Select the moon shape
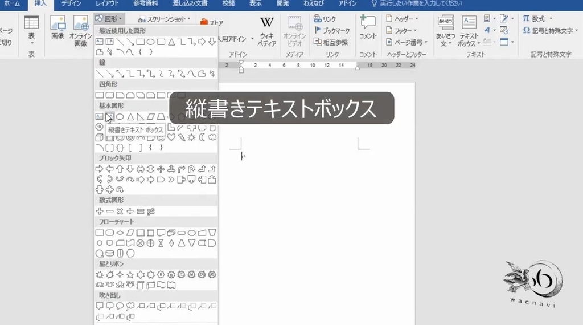 pos(202,137)
